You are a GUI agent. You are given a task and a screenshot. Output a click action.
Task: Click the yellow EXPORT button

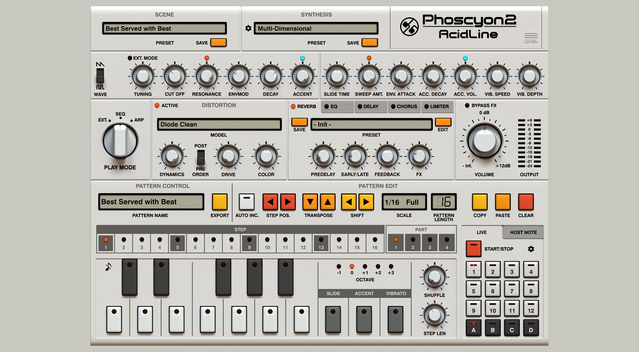point(220,202)
